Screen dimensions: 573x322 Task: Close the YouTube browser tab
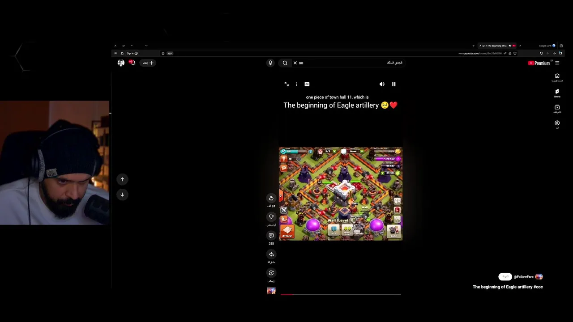pyautogui.click(x=480, y=46)
